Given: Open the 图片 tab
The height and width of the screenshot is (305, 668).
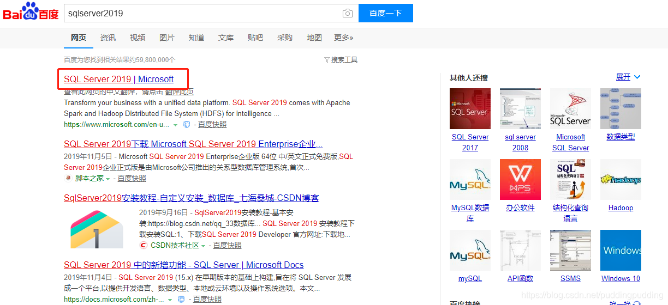Looking at the screenshot, I should [x=167, y=38].
